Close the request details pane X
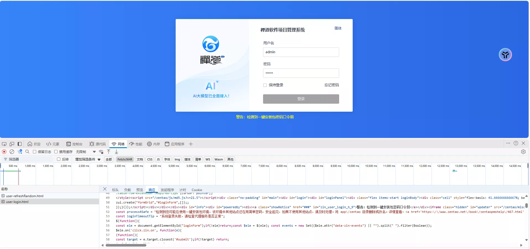 click(x=105, y=189)
